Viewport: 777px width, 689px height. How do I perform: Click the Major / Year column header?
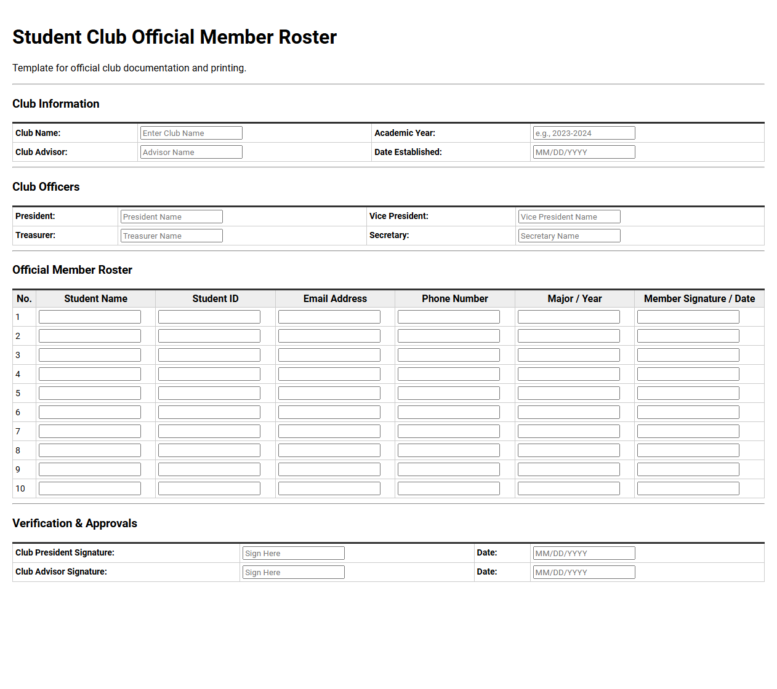tap(574, 298)
